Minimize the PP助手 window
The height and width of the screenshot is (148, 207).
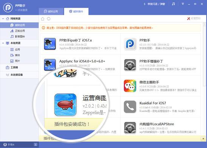click(189, 4)
